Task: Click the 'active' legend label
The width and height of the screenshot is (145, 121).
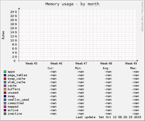Action: click(x=13, y=110)
